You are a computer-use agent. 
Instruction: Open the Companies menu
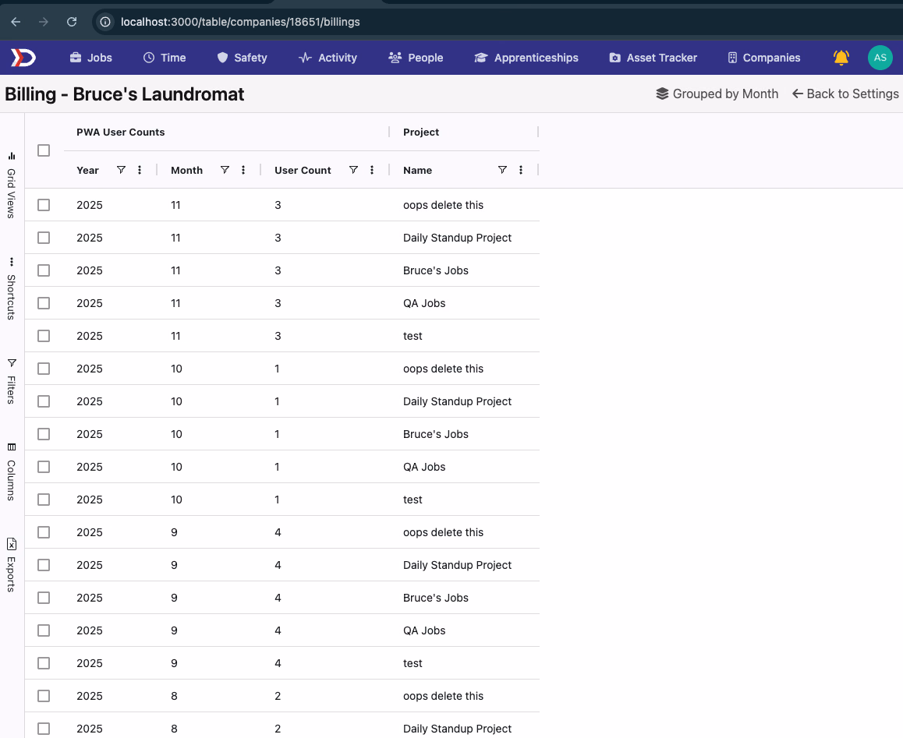click(763, 58)
